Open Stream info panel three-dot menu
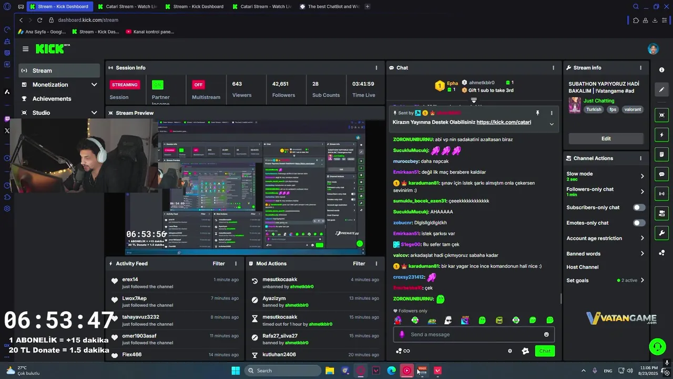Screen dimensions: 673x379 click(640, 68)
